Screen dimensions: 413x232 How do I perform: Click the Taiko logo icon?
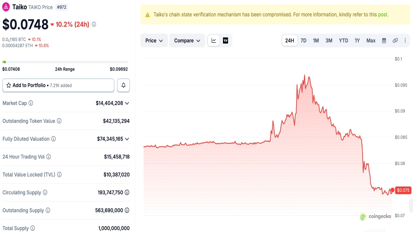(6, 7)
